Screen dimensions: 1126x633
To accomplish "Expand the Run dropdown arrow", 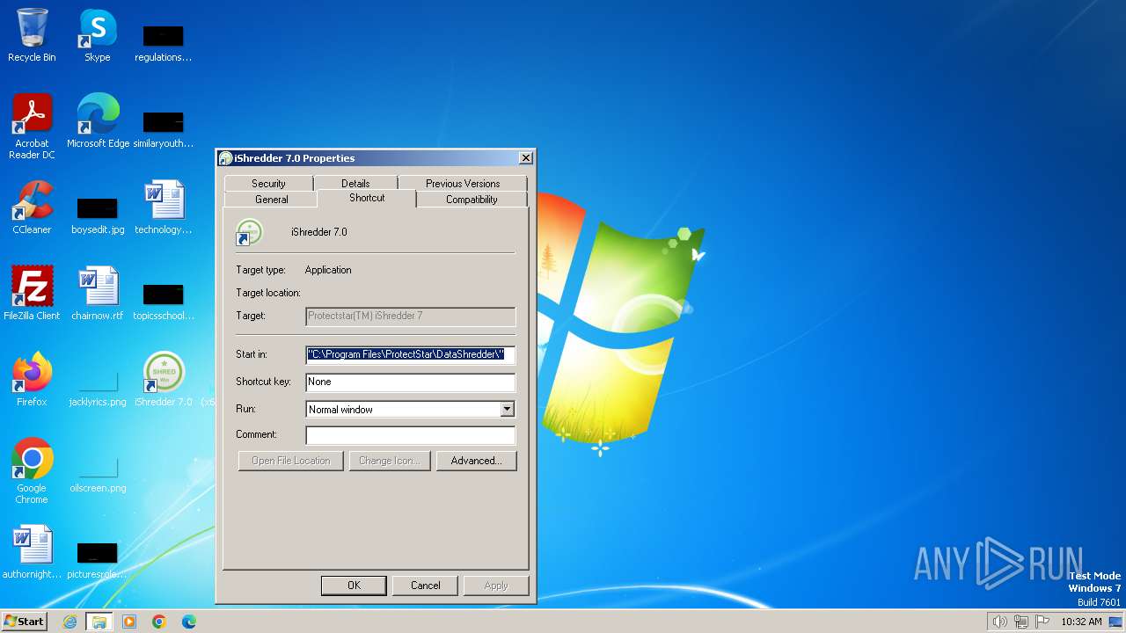I will pos(507,410).
